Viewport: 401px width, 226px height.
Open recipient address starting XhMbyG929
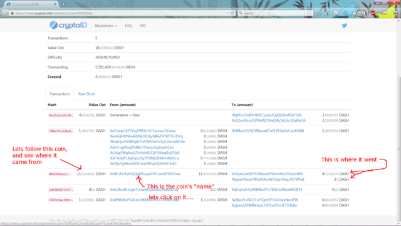coord(268,131)
